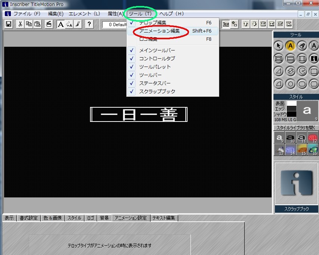Choose アニメーション編集 from the Tools menu
319x255 pixels.
coord(173,31)
